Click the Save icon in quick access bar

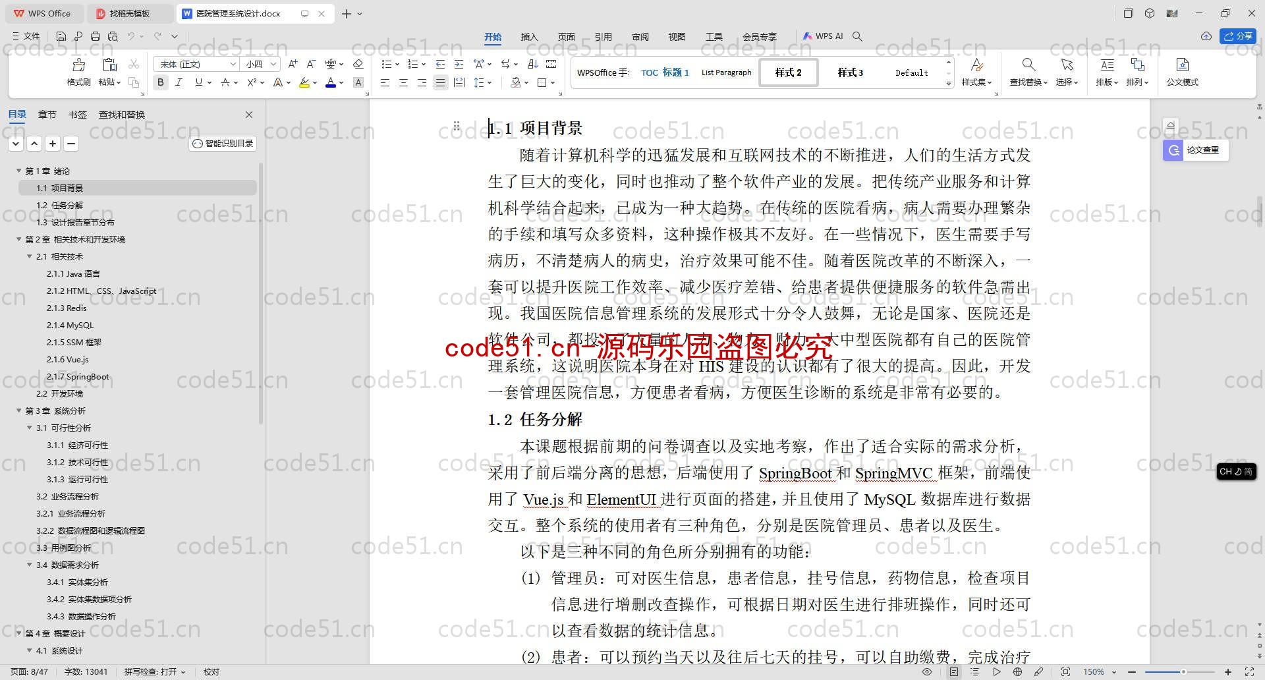click(x=61, y=36)
